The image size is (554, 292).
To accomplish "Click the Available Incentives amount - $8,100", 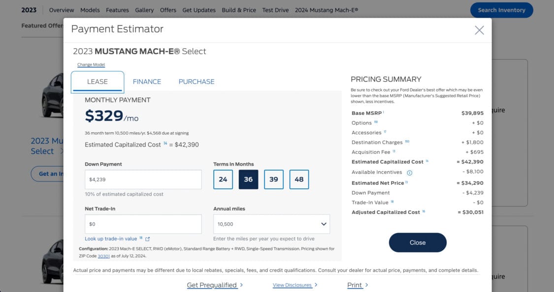I will click(x=473, y=172).
